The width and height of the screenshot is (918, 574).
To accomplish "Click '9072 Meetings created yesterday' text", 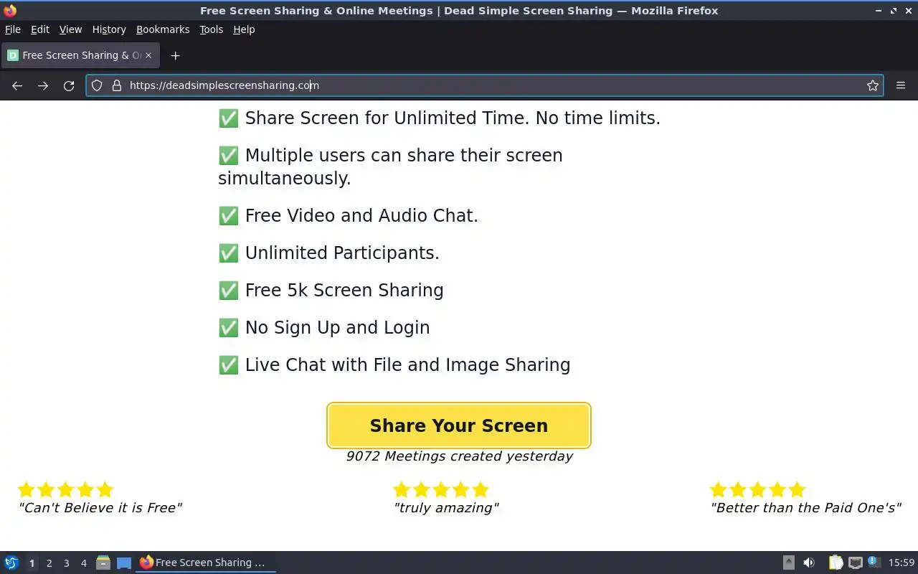I will (x=459, y=456).
